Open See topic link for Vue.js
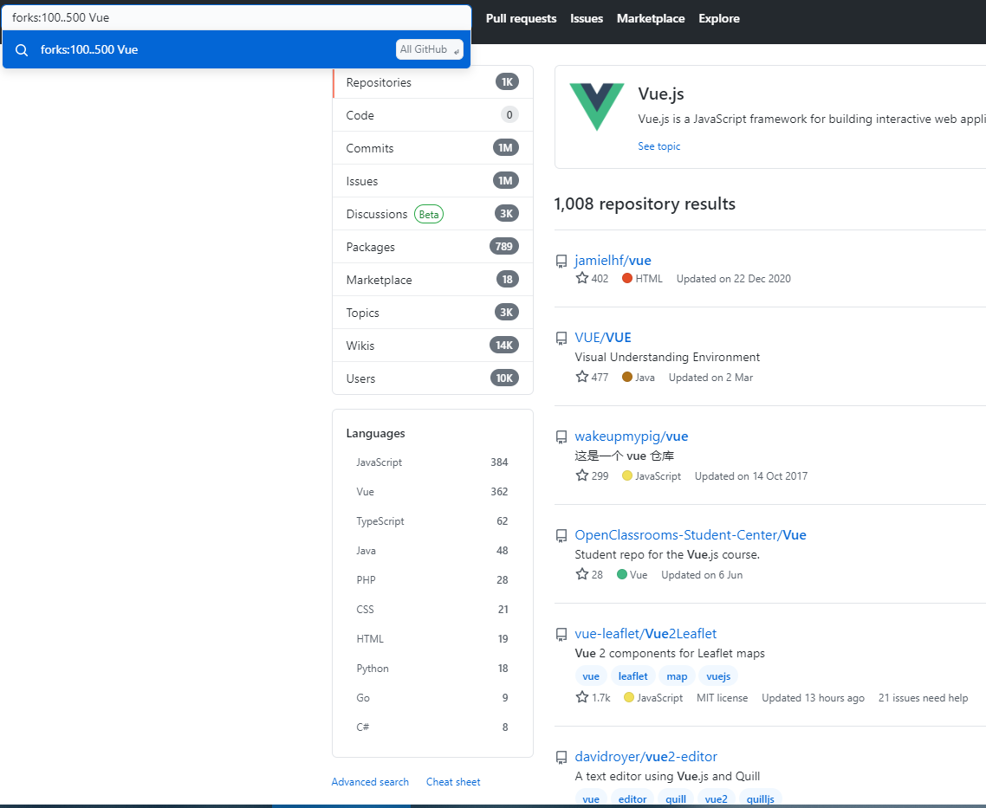Screen dimensions: 986x808 point(659,146)
